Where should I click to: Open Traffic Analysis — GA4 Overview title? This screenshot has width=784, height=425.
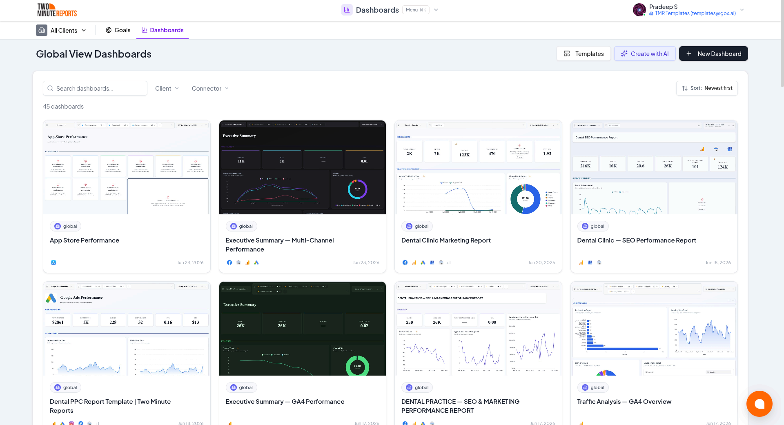[x=624, y=402]
